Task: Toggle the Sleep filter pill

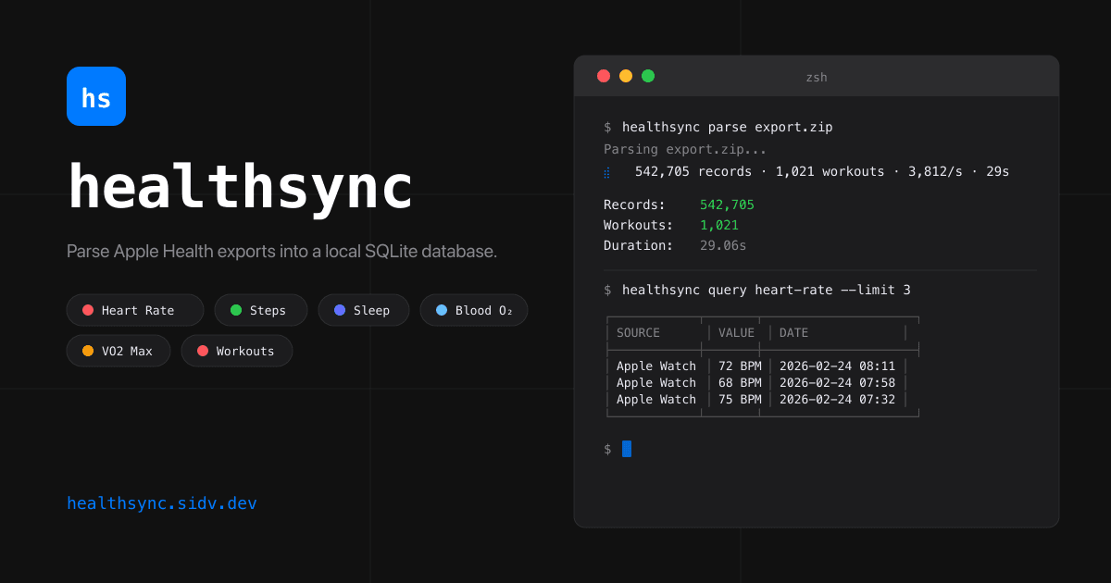Action: coord(364,310)
